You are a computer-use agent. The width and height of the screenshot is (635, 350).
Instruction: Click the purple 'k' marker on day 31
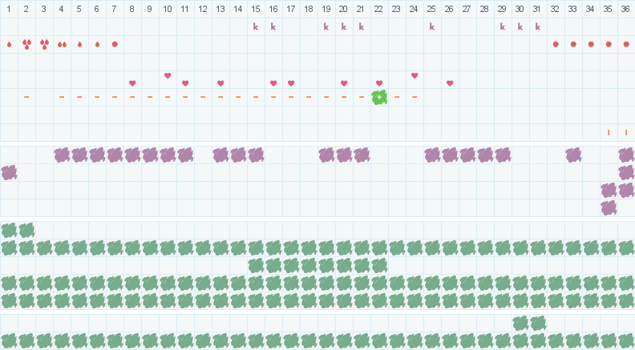538,26
